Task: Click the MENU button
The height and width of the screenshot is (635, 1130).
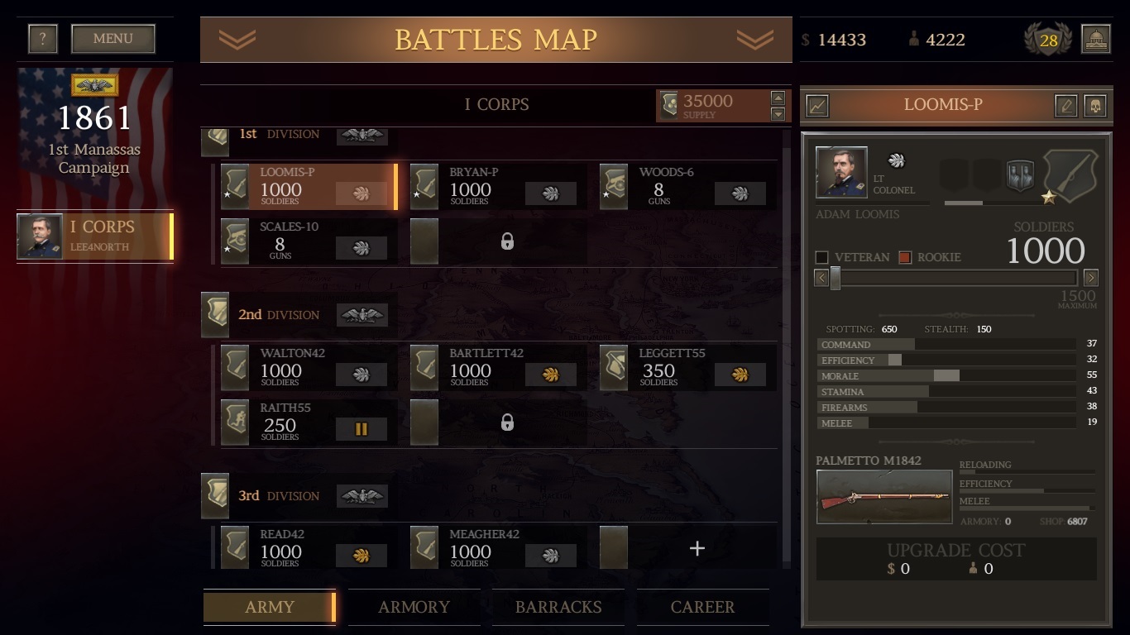Action: point(113,39)
